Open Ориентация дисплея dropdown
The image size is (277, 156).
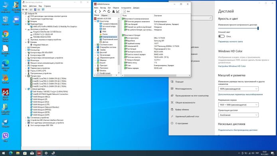[238, 115]
